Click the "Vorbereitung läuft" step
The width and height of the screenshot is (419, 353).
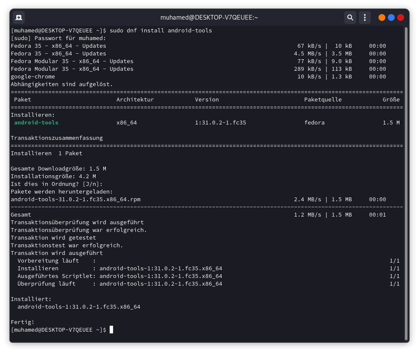point(48,261)
